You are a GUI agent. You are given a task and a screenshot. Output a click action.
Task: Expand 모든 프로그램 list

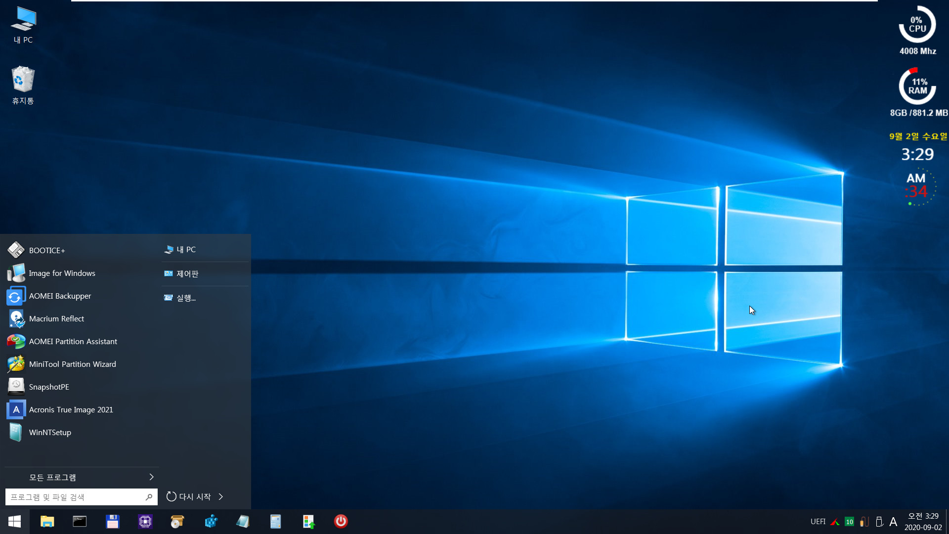click(82, 477)
